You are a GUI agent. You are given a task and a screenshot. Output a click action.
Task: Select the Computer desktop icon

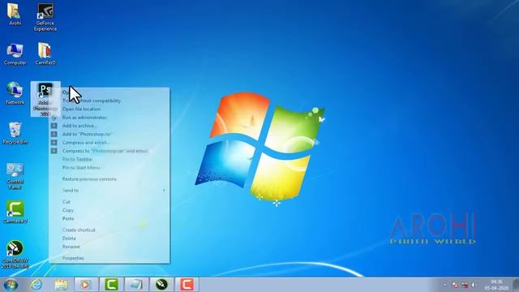15,54
